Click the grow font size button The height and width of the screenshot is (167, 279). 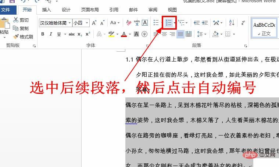pos(94,23)
